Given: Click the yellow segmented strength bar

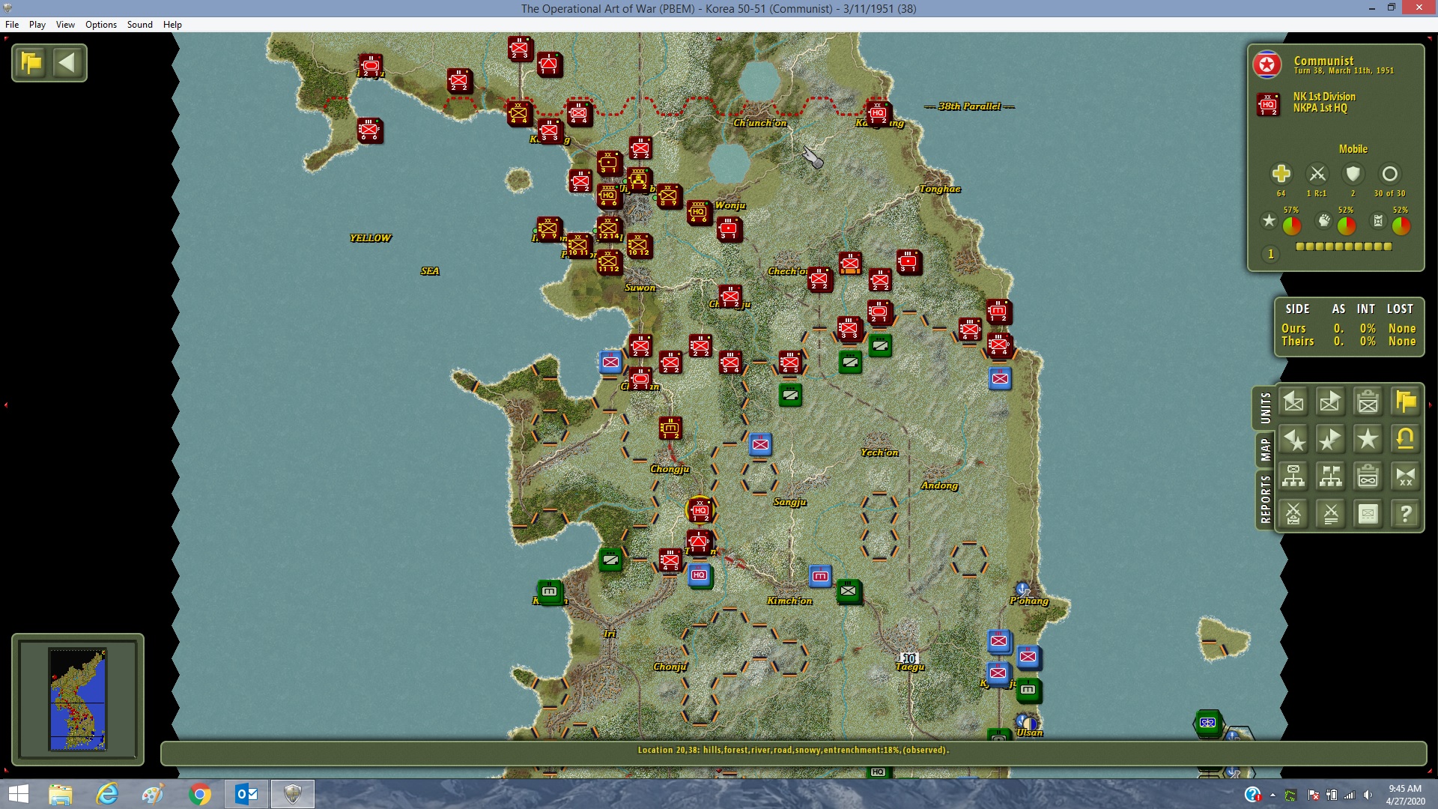Looking at the screenshot, I should point(1344,246).
